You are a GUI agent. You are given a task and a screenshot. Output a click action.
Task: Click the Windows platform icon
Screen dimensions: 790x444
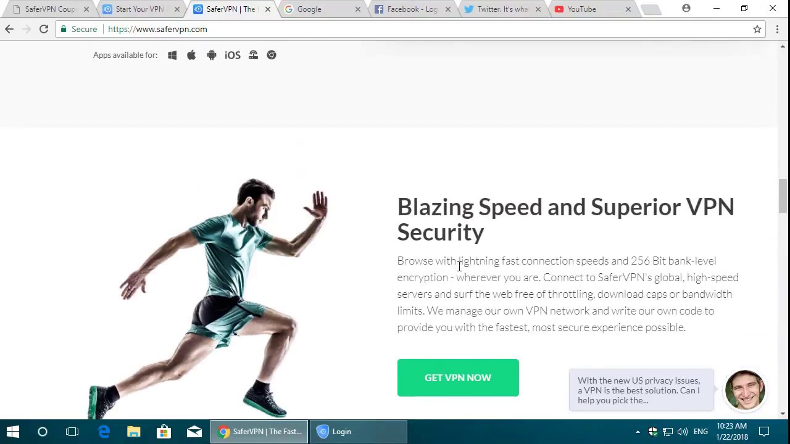[172, 55]
